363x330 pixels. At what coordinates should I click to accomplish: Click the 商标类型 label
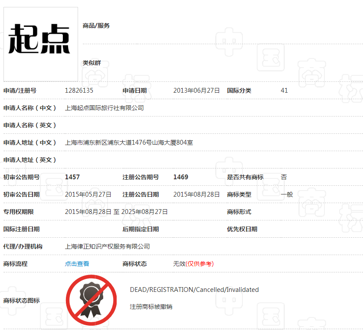[239, 194]
